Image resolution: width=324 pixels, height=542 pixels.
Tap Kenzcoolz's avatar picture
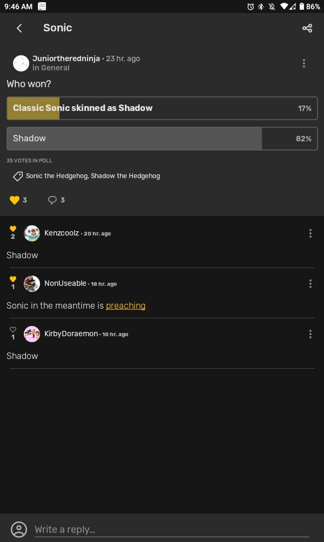32,233
